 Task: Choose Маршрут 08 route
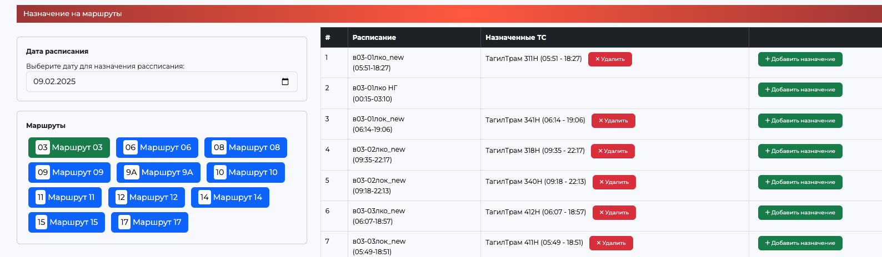[245, 147]
